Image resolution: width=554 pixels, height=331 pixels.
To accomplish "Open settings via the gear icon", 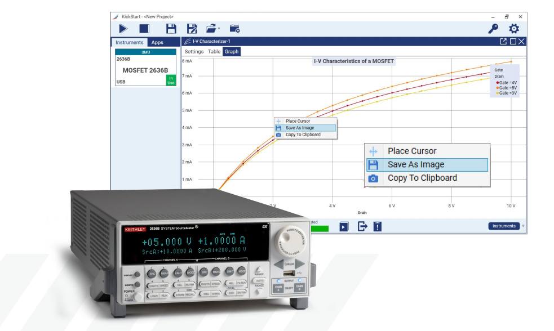I will (514, 29).
